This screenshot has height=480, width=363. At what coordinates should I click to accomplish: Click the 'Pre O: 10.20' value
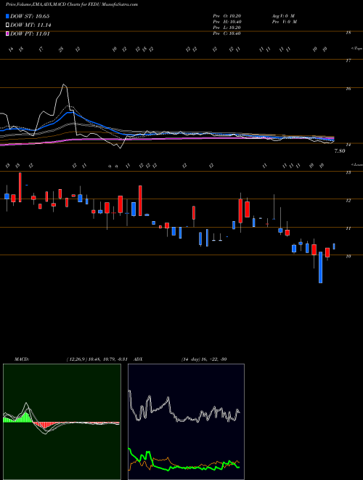(x=227, y=16)
